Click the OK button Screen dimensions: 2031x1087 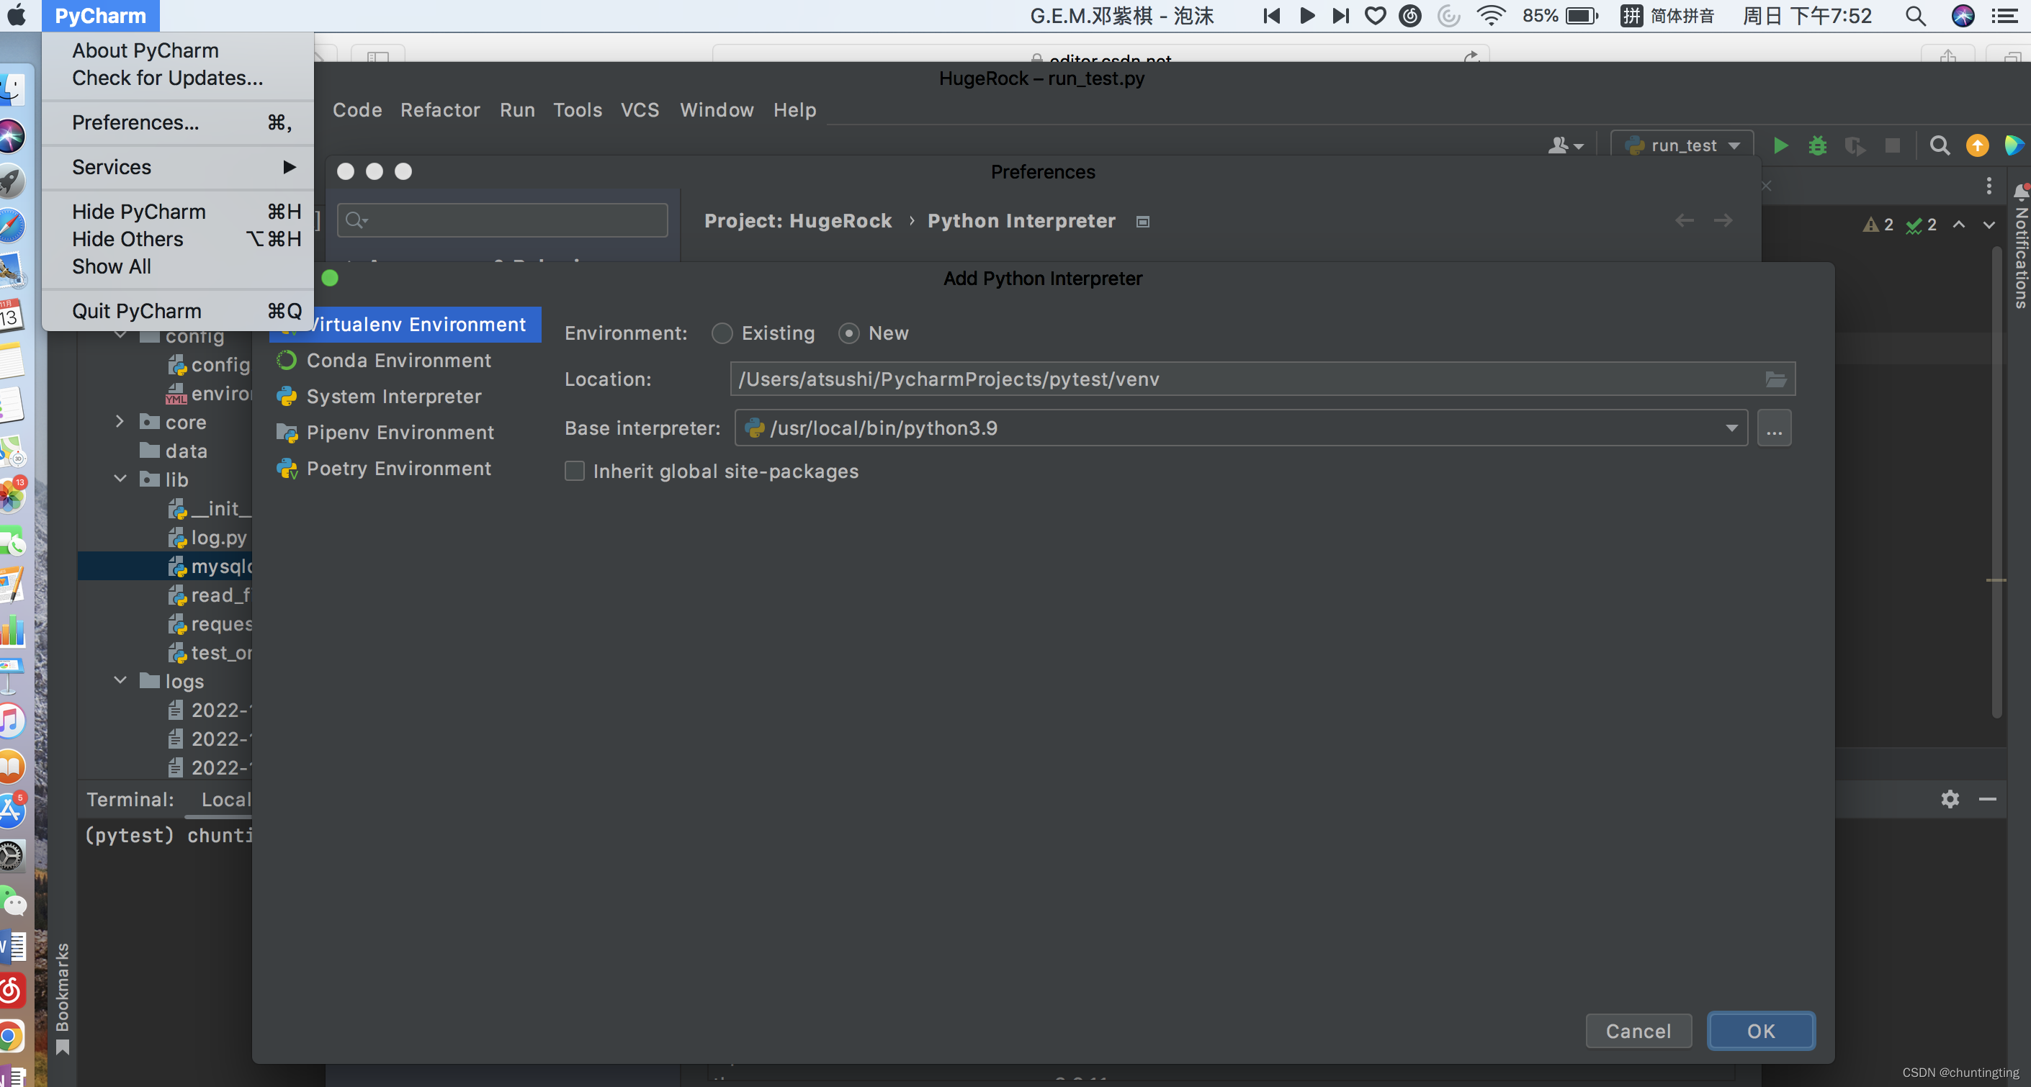[x=1761, y=1031]
